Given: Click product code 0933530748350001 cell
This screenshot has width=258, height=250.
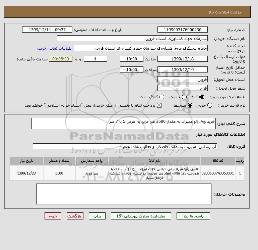Looking at the screenshot, I should point(218,173).
